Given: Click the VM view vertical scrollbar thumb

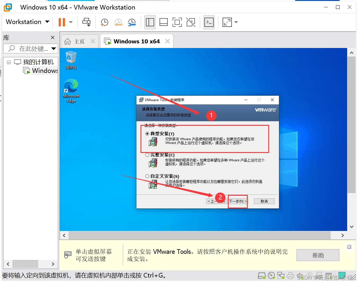Looking at the screenshot, I should pyautogui.click(x=352, y=125).
